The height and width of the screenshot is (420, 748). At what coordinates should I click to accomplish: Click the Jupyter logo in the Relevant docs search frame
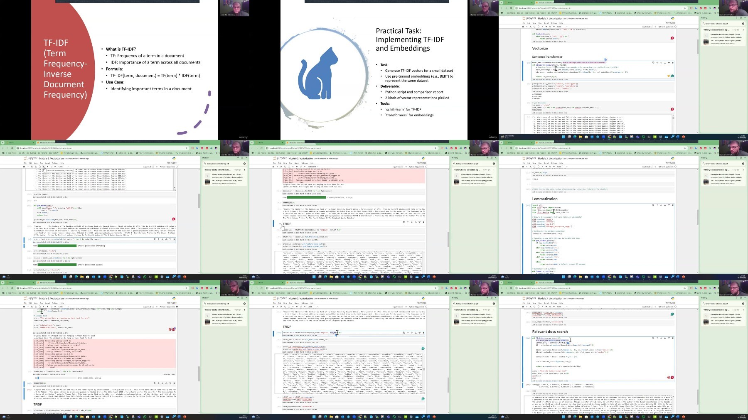click(x=529, y=298)
